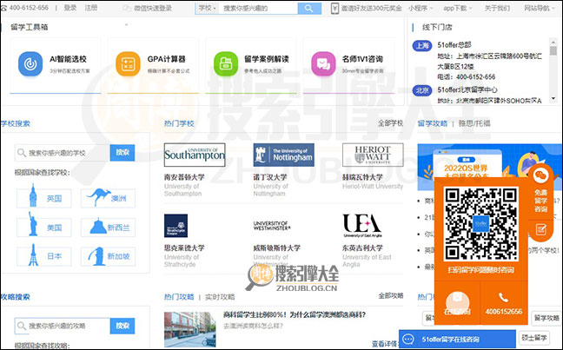Viewport: 563px width, 350px height.
Task: Select 北京 store badge
Action: (x=422, y=90)
